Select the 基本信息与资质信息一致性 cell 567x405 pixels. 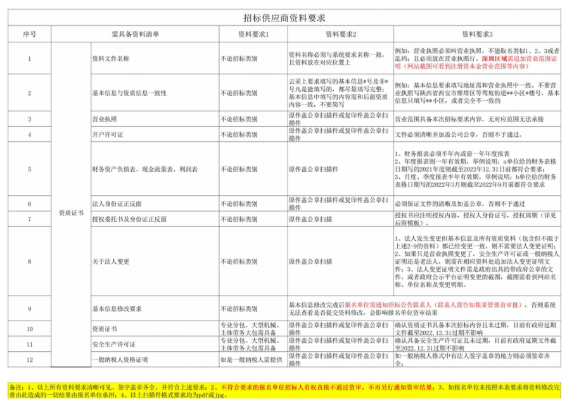tap(155, 93)
